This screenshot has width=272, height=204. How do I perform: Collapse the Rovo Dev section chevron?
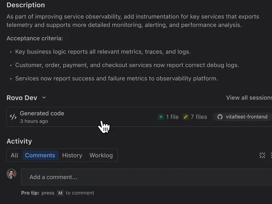coord(44,98)
